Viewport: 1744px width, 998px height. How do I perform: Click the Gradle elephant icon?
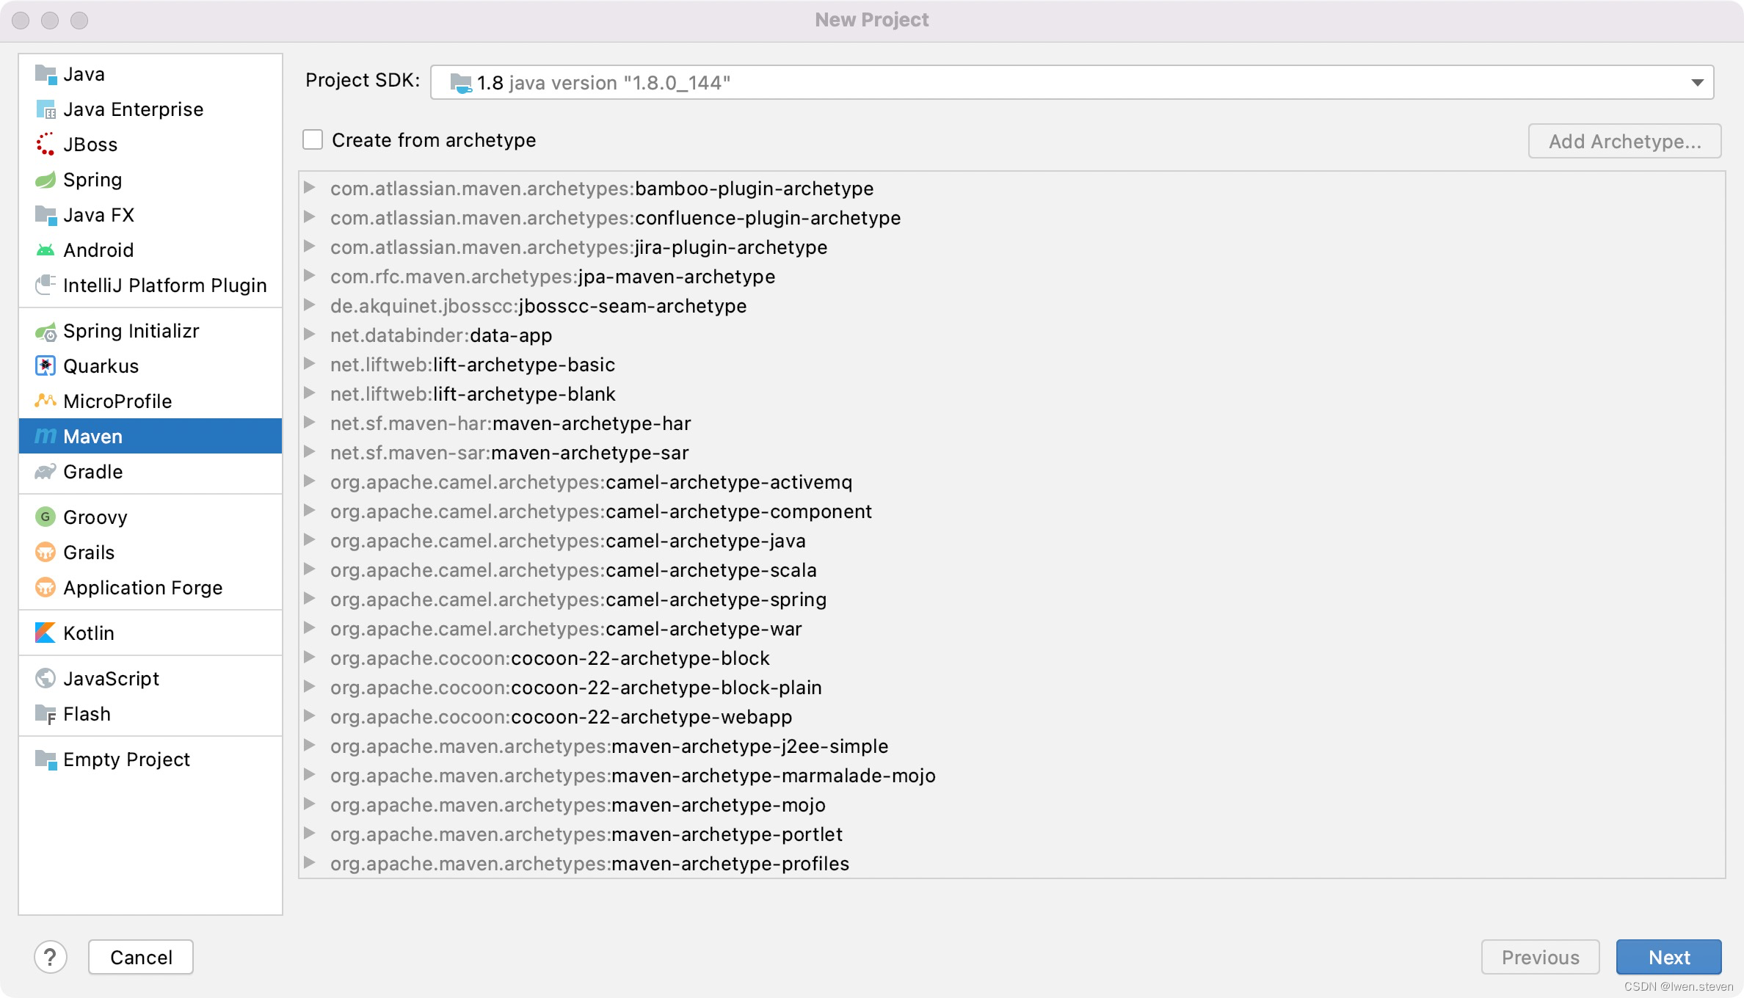point(46,472)
